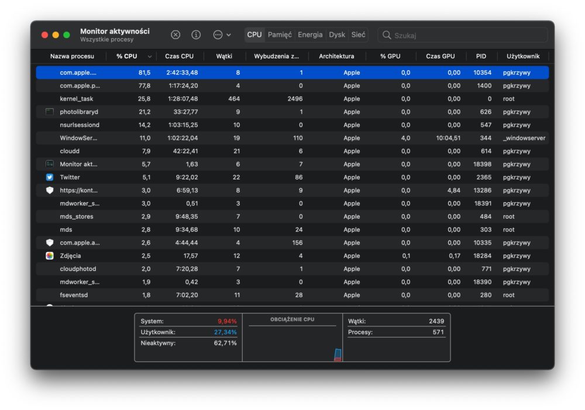The image size is (585, 410).
Task: Select the Zdjęcia process name
Action: coord(70,256)
